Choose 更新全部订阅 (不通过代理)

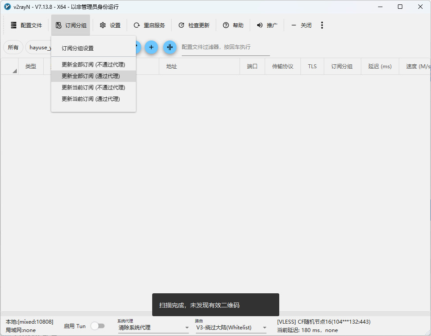pos(93,65)
